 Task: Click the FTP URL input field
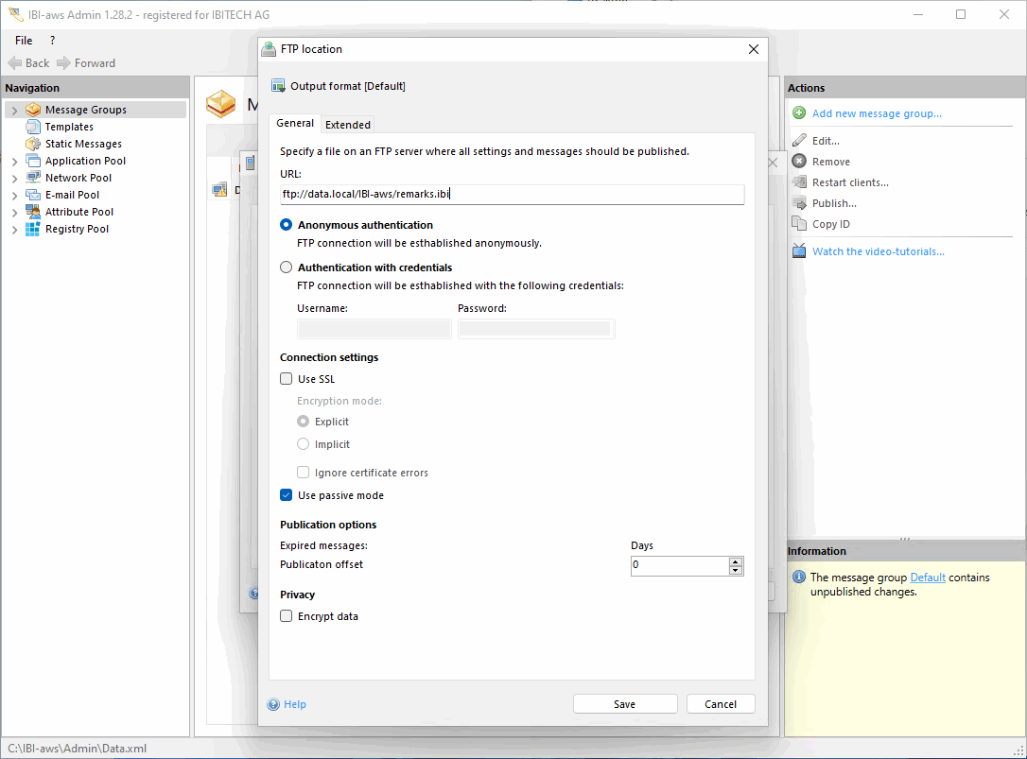(x=512, y=194)
